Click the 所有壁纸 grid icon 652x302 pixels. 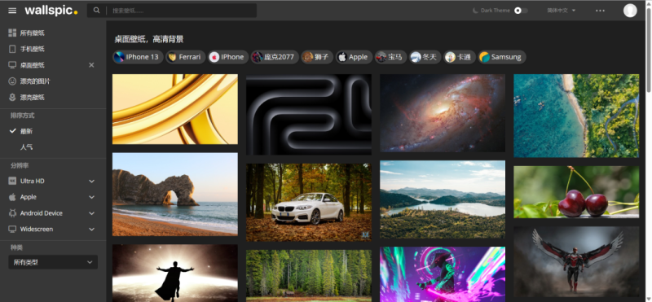tap(12, 33)
